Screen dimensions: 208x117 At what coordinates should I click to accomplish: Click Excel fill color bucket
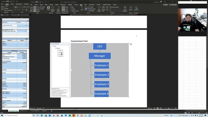point(26,10)
